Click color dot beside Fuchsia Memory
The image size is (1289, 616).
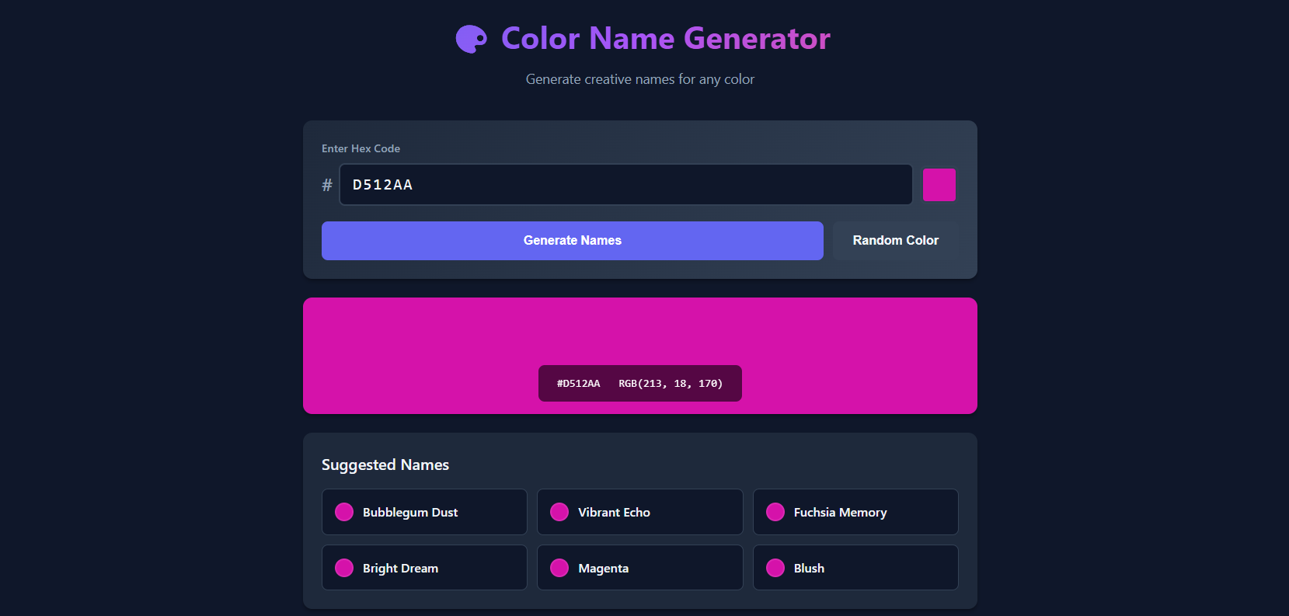(x=775, y=512)
